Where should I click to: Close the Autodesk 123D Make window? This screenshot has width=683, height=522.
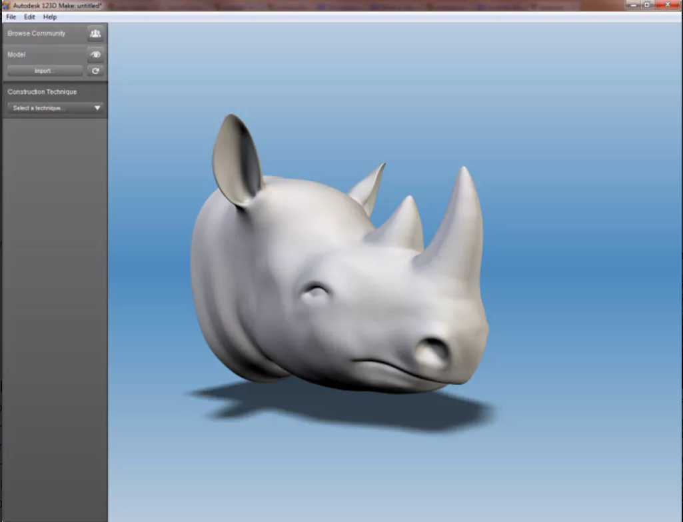(x=668, y=5)
